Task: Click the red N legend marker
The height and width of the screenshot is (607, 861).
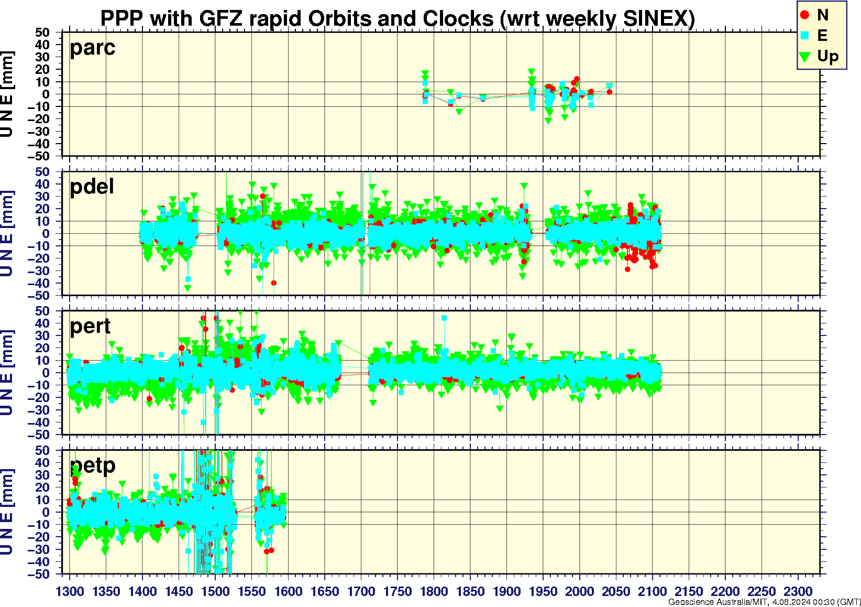Action: (805, 15)
